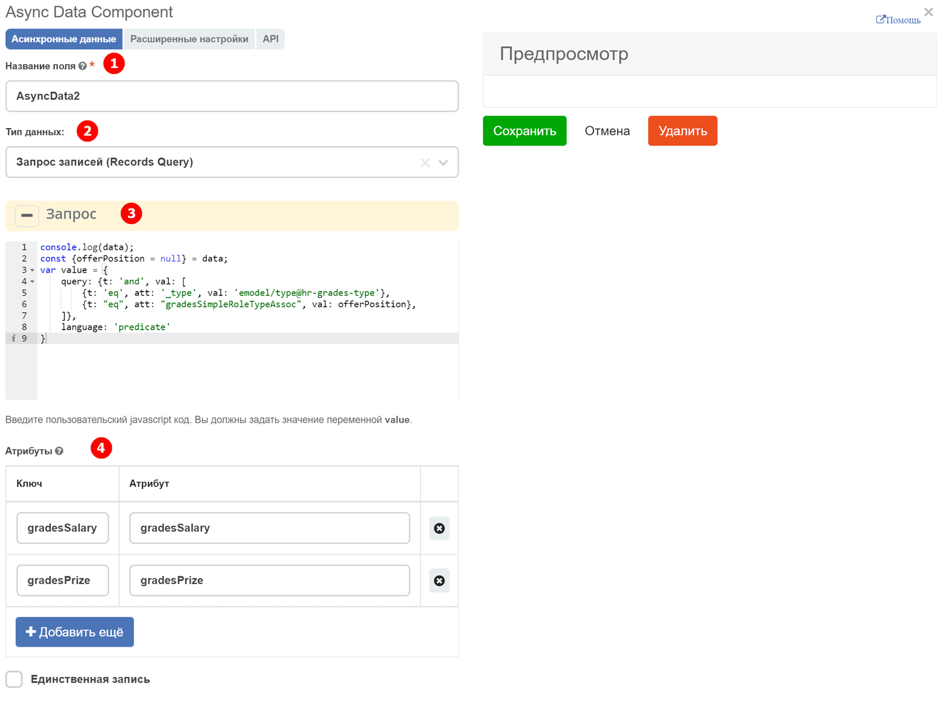Click the Отмена button
Viewport: 941px width, 707px height.
point(607,131)
